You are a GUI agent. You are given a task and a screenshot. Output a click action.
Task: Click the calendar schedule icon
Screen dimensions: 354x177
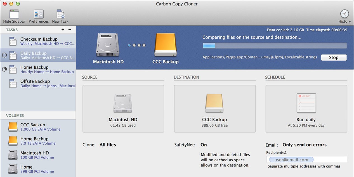point(306,103)
